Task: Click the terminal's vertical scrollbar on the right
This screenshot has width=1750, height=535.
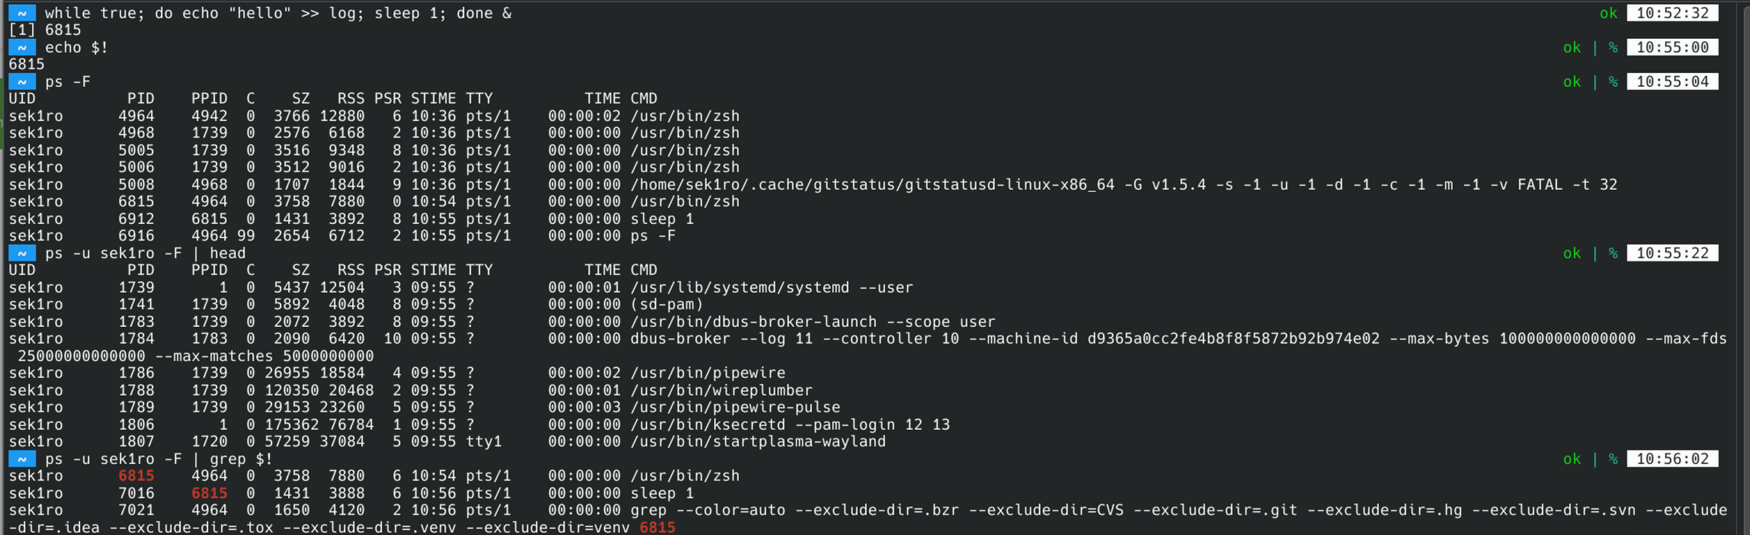Action: pyautogui.click(x=1745, y=267)
